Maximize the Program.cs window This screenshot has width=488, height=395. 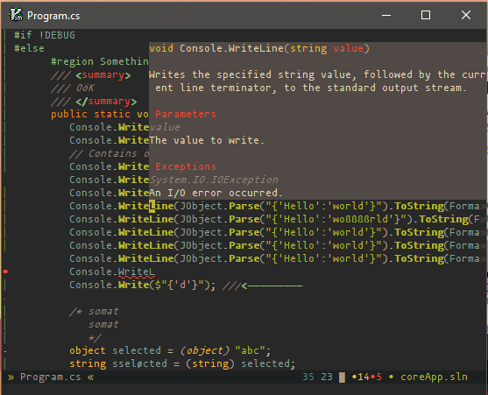(426, 15)
